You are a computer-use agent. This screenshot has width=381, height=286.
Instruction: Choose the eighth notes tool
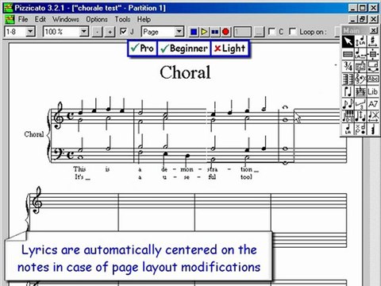pos(348,104)
